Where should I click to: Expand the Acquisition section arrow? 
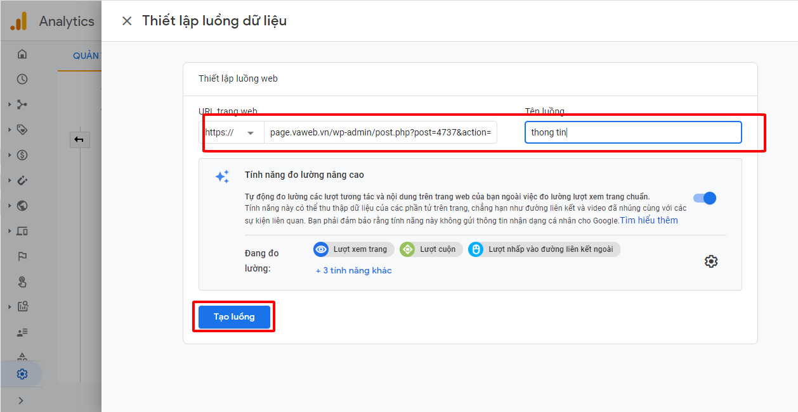[x=10, y=104]
